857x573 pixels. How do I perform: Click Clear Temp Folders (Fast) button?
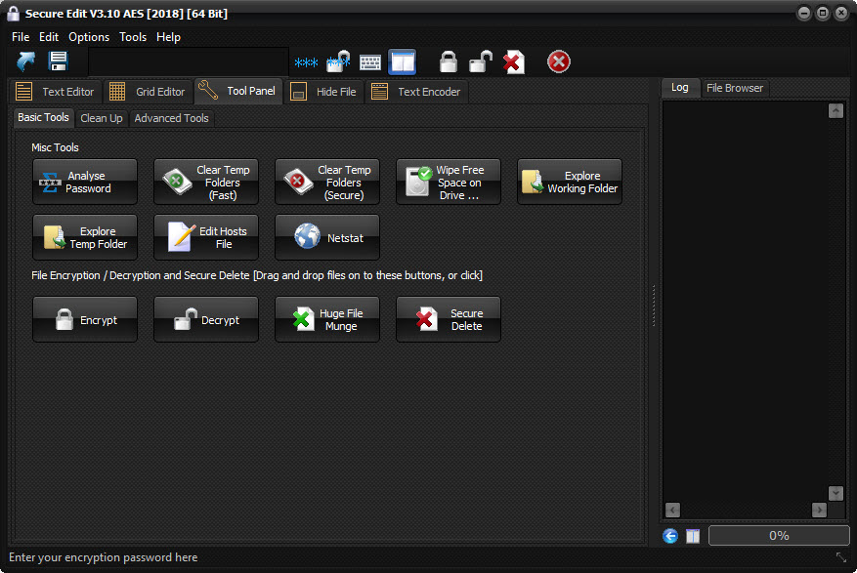[206, 182]
